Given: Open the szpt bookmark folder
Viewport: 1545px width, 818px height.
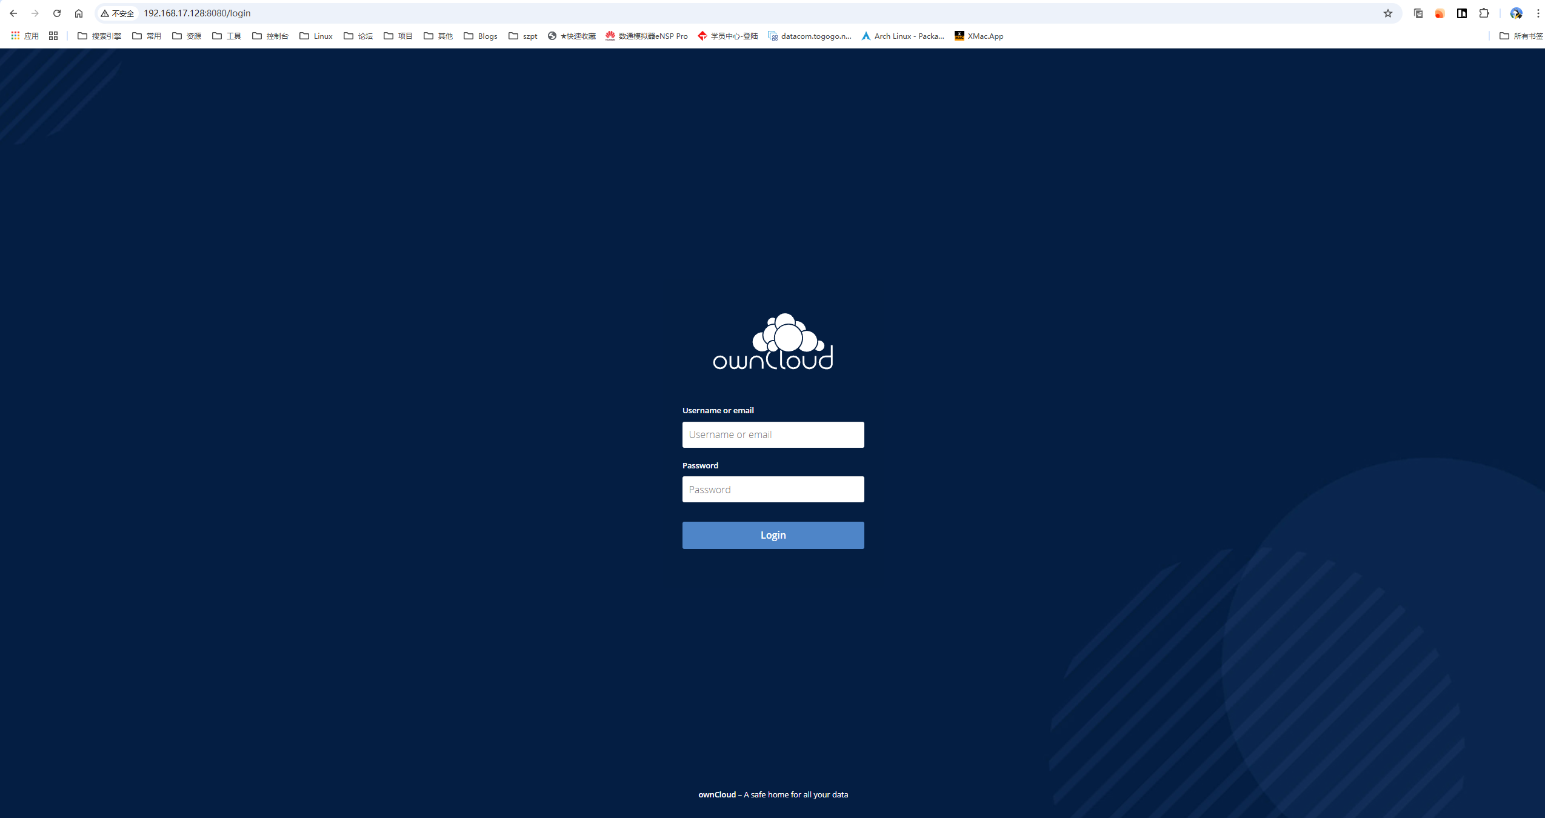Looking at the screenshot, I should [x=523, y=36].
